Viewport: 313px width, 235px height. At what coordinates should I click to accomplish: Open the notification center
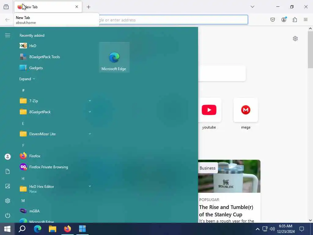click(x=302, y=229)
